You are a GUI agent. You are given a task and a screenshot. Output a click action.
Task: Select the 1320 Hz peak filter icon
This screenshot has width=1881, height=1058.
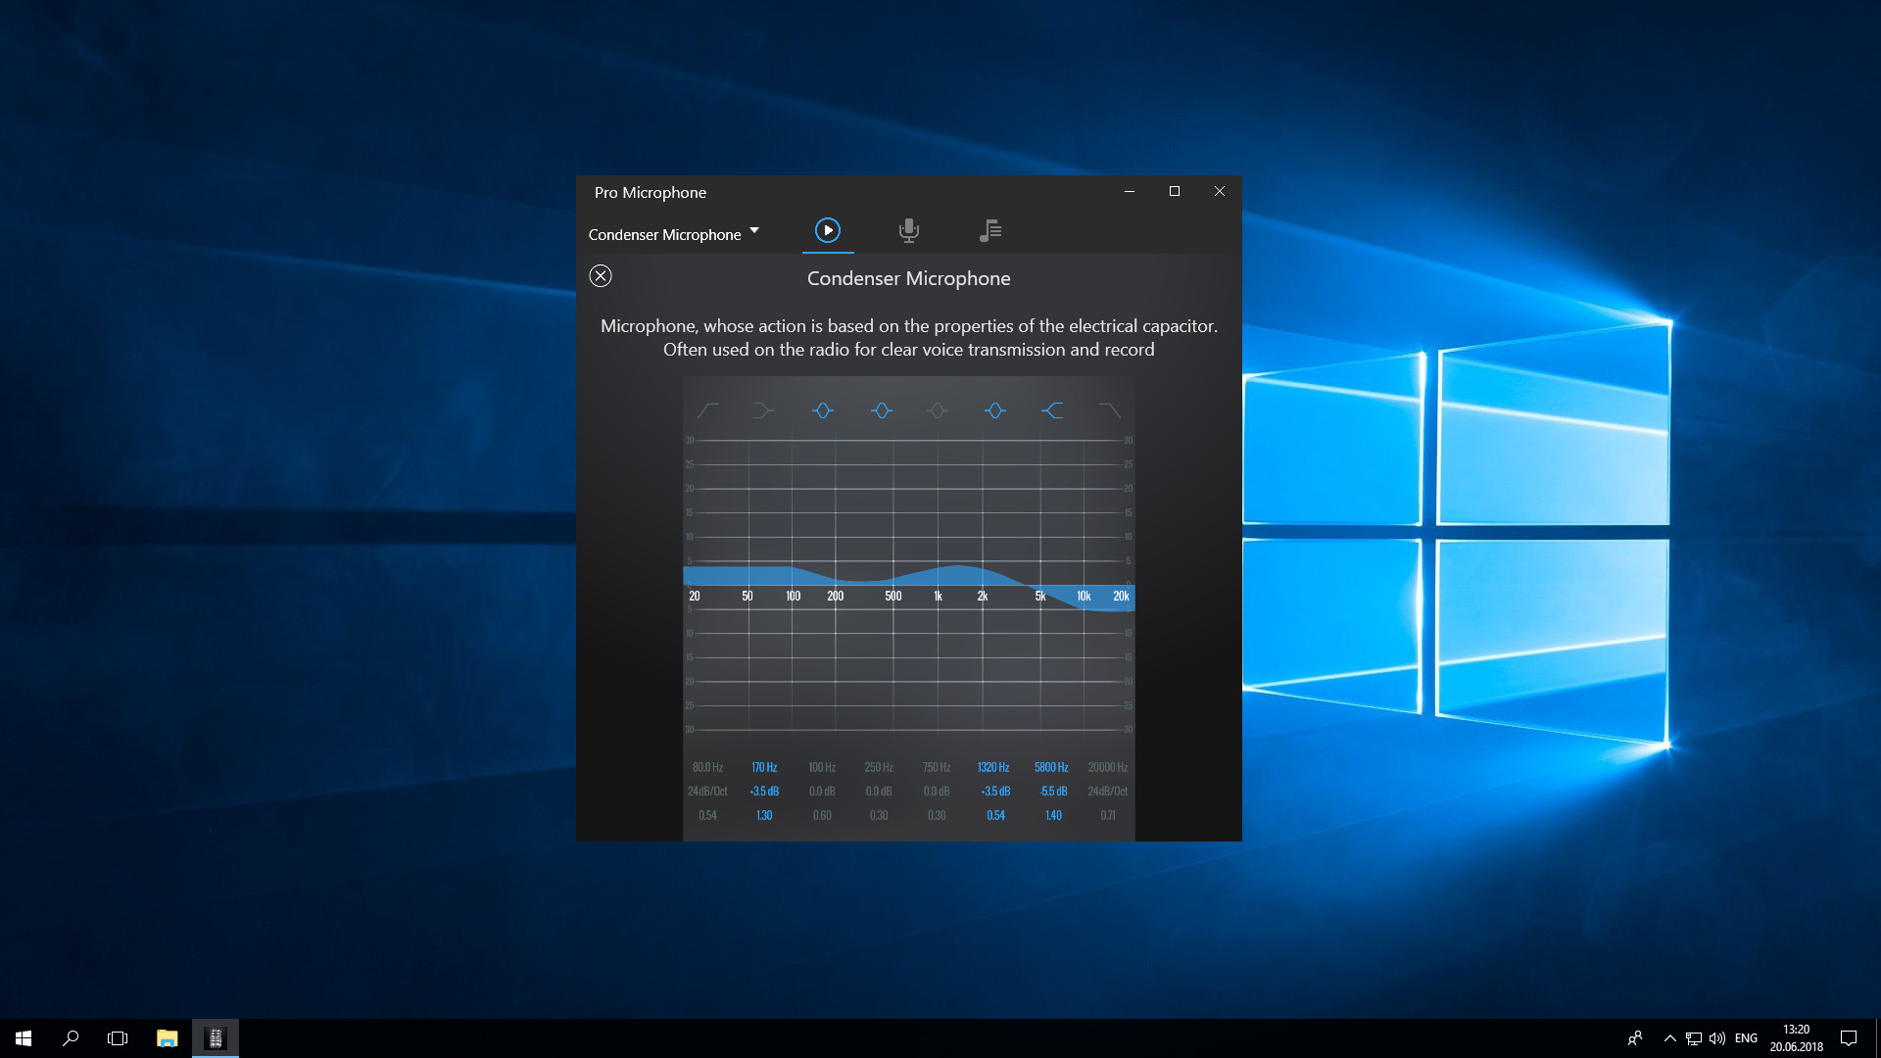coord(994,411)
